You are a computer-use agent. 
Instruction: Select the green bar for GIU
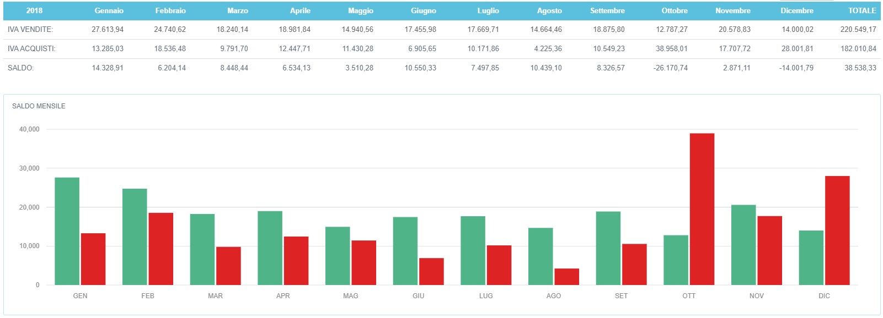pos(405,251)
